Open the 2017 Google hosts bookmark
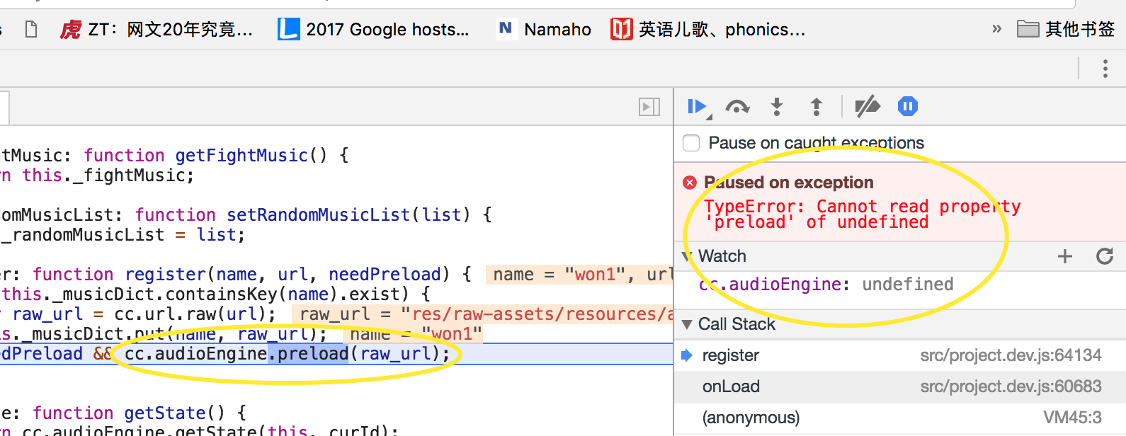1126x436 pixels. click(x=373, y=29)
